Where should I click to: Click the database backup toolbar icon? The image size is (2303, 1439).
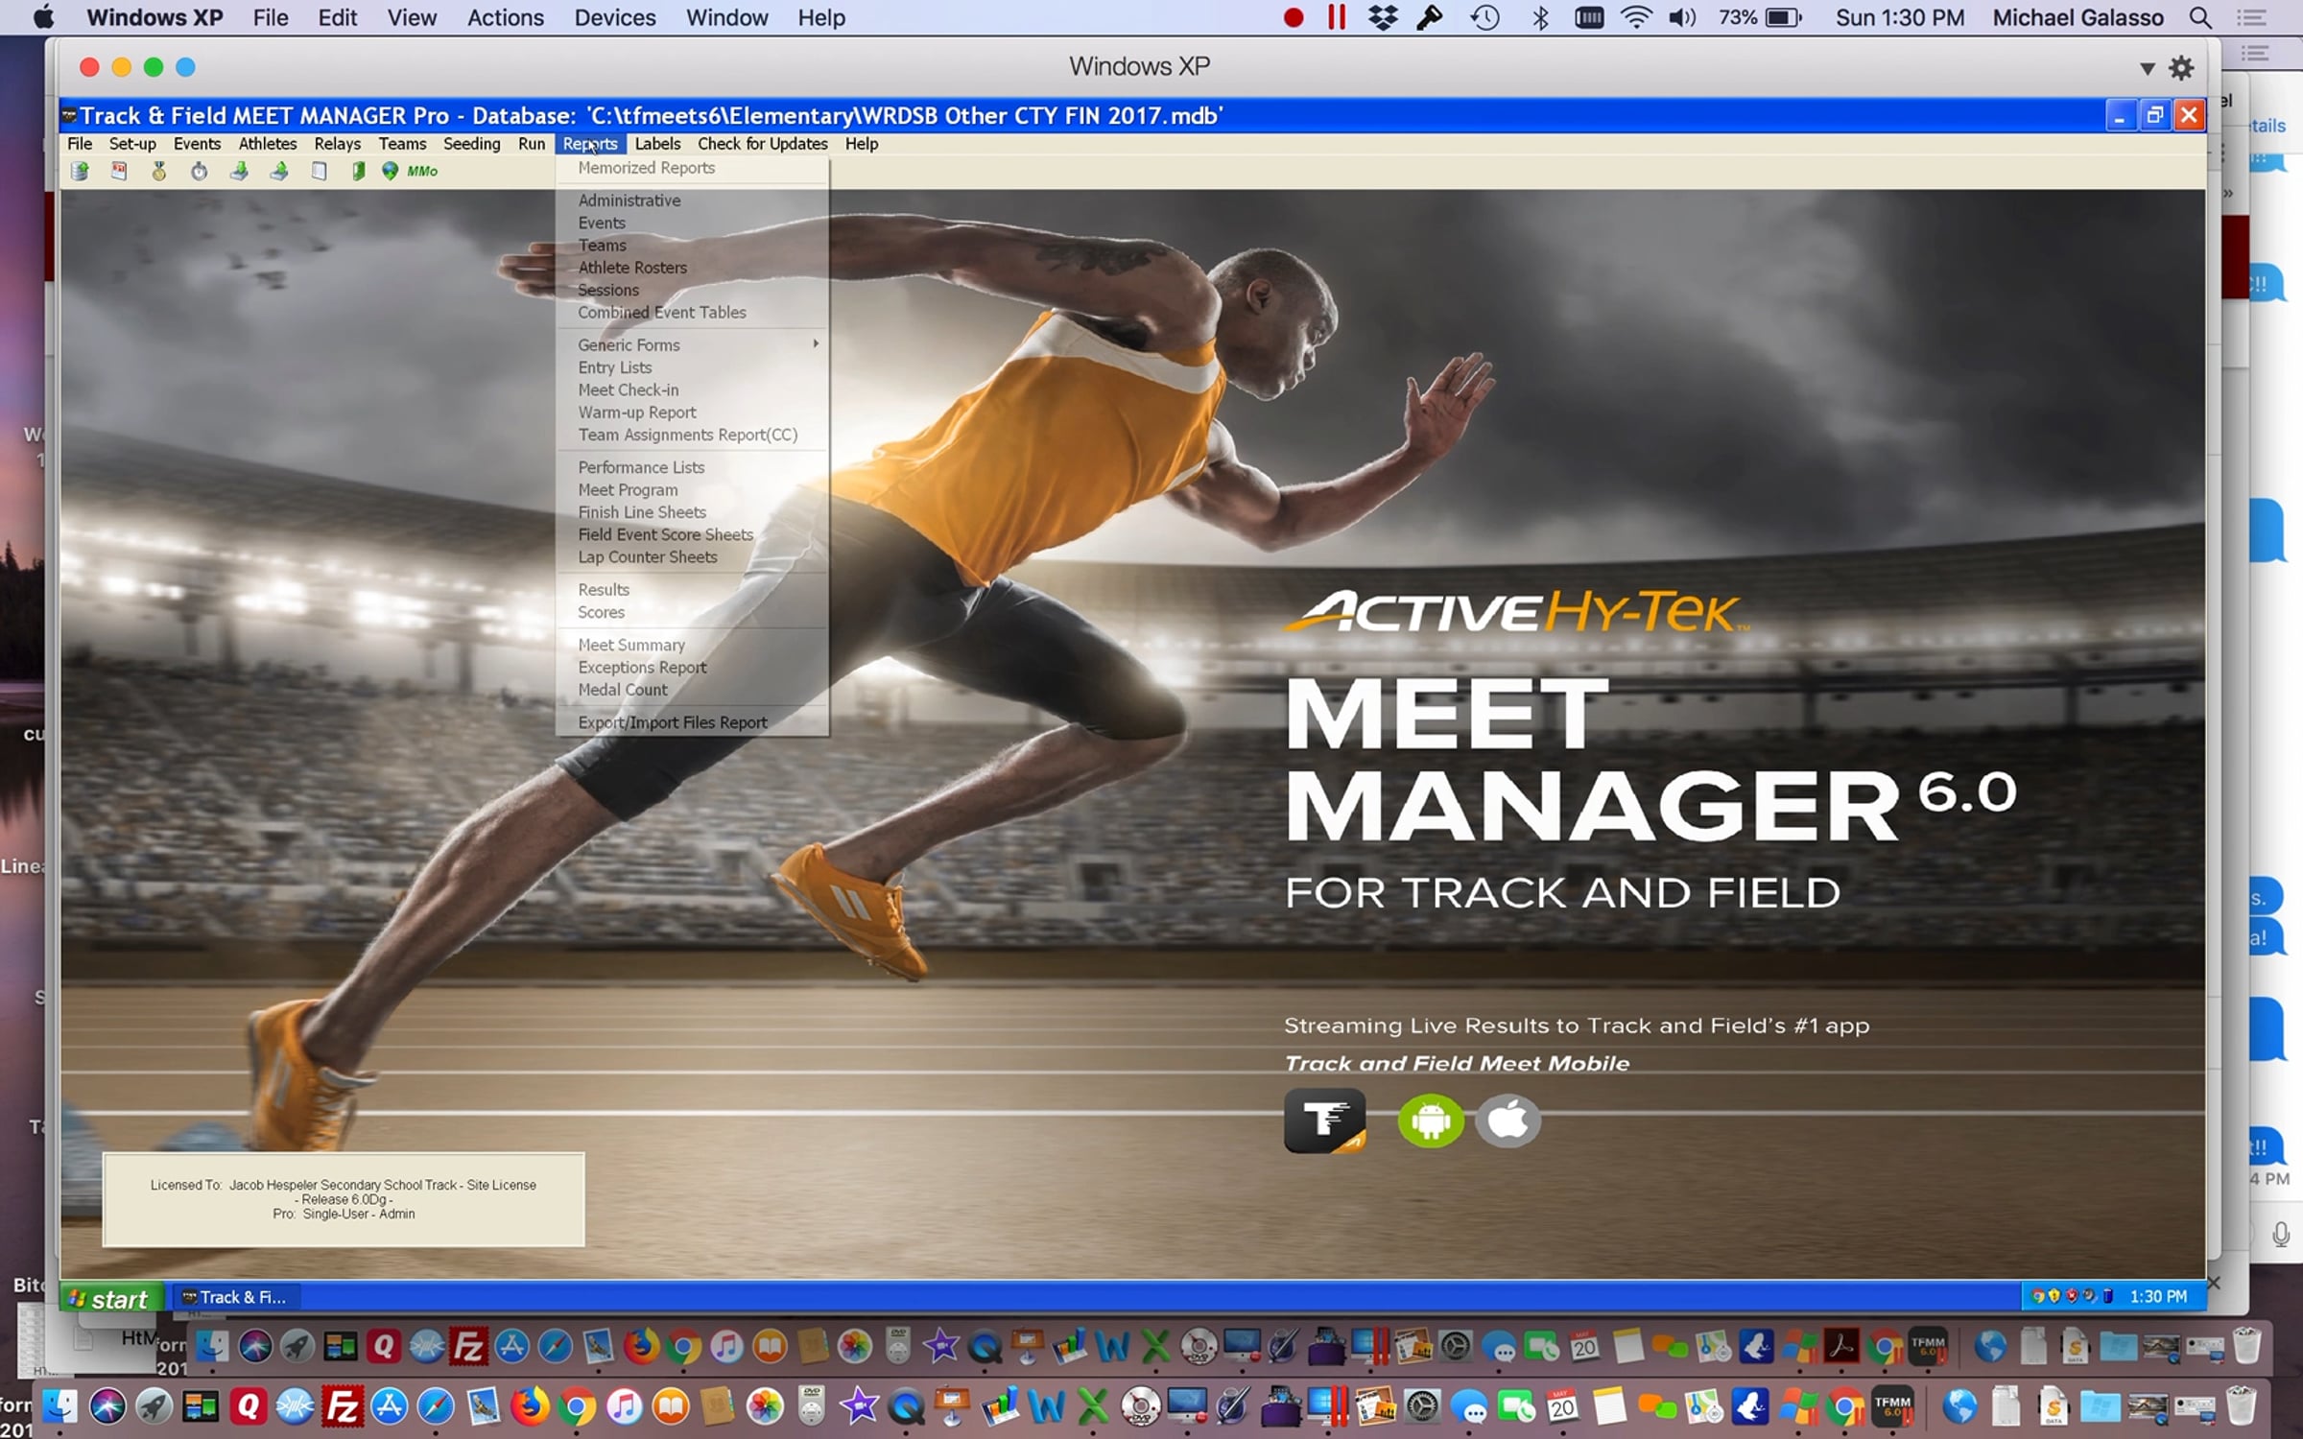80,171
